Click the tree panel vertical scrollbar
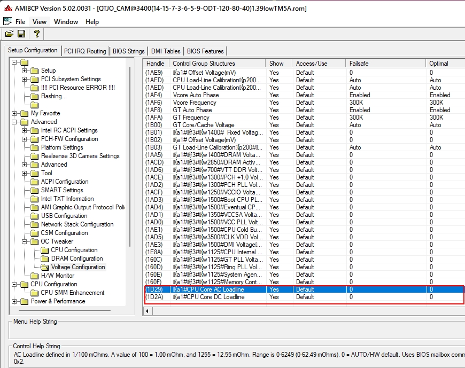This screenshot has width=465, height=368. point(130,156)
